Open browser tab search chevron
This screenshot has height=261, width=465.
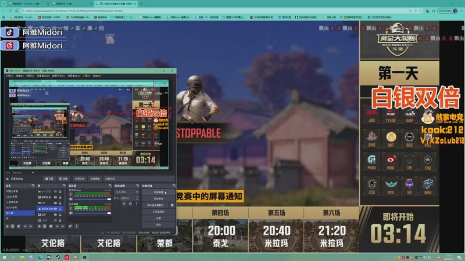pos(4,3)
